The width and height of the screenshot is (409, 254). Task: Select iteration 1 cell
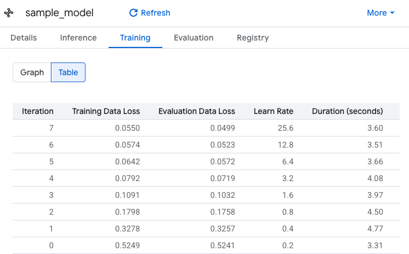coord(51,229)
